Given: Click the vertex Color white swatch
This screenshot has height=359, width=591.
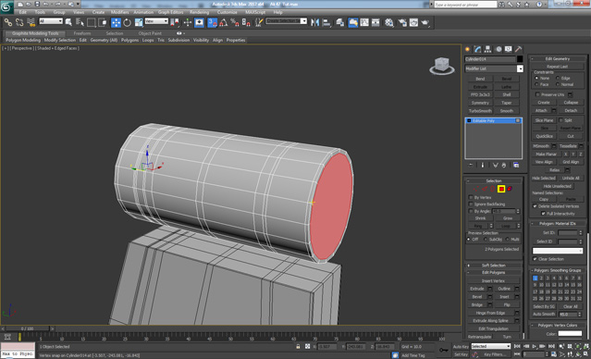Looking at the screenshot, I should pos(570,334).
